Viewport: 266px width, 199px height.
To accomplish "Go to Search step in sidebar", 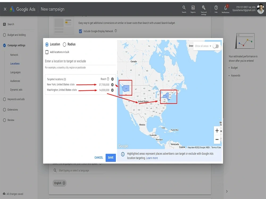I will 11,24.
